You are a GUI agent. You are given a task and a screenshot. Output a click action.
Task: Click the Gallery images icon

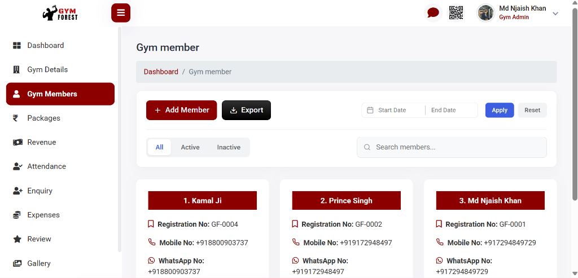(17, 263)
